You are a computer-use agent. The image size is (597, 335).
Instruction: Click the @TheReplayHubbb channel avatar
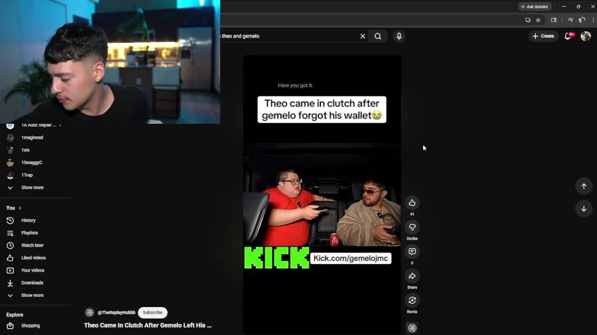tap(90, 313)
